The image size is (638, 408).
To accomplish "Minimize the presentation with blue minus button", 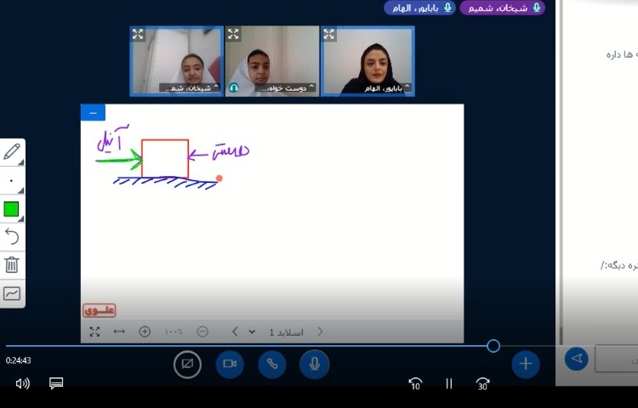I will pyautogui.click(x=93, y=112).
